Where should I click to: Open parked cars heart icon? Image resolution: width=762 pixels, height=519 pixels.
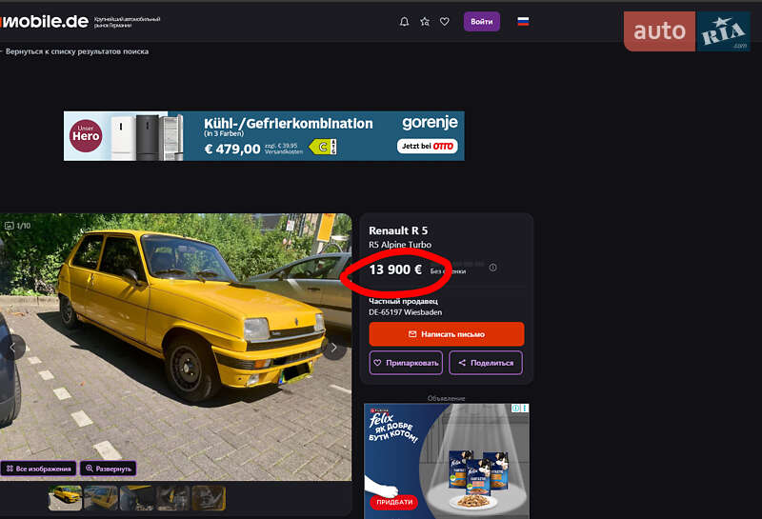[x=445, y=22]
